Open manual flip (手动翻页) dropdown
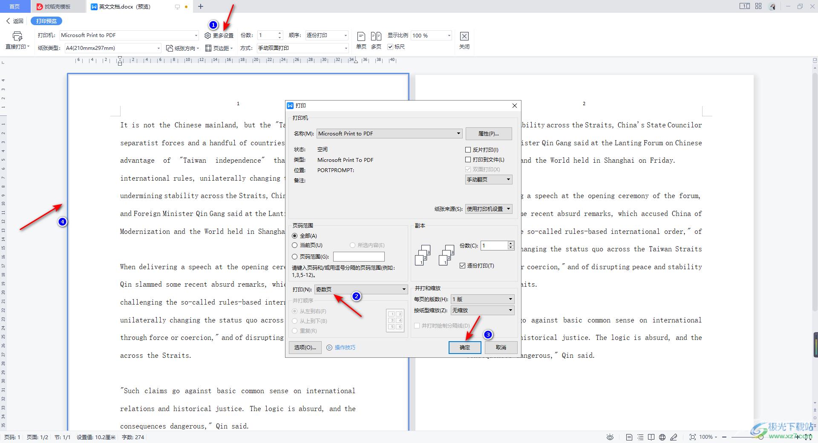Viewport: 818px width, 443px height. pyautogui.click(x=489, y=179)
